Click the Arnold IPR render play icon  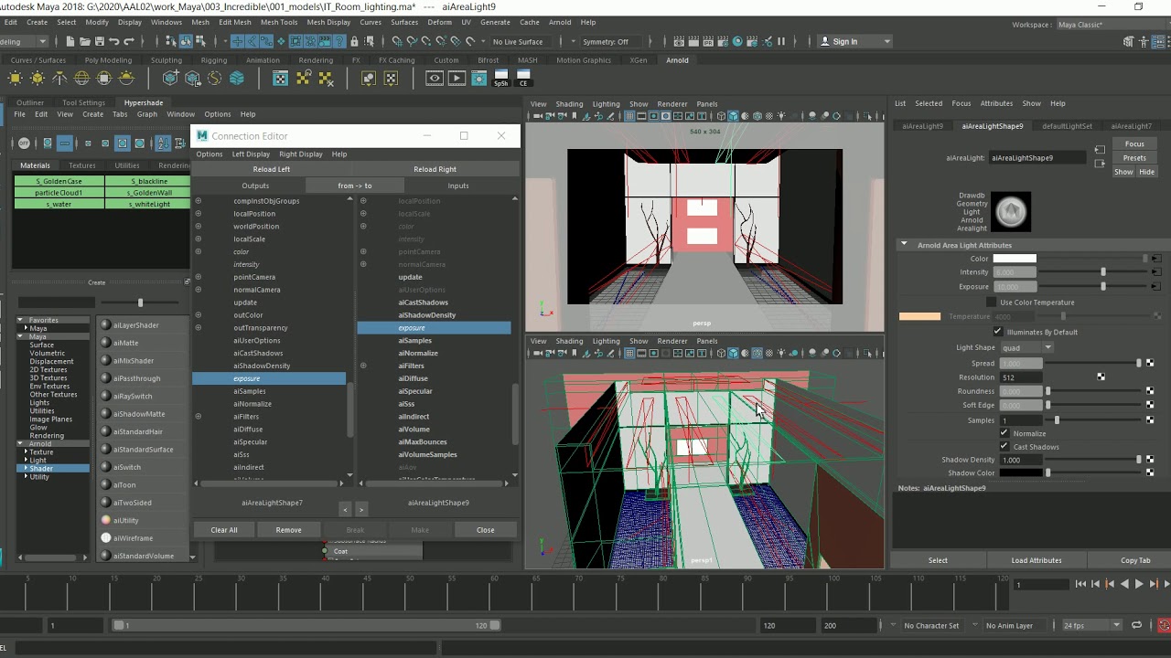pos(457,79)
